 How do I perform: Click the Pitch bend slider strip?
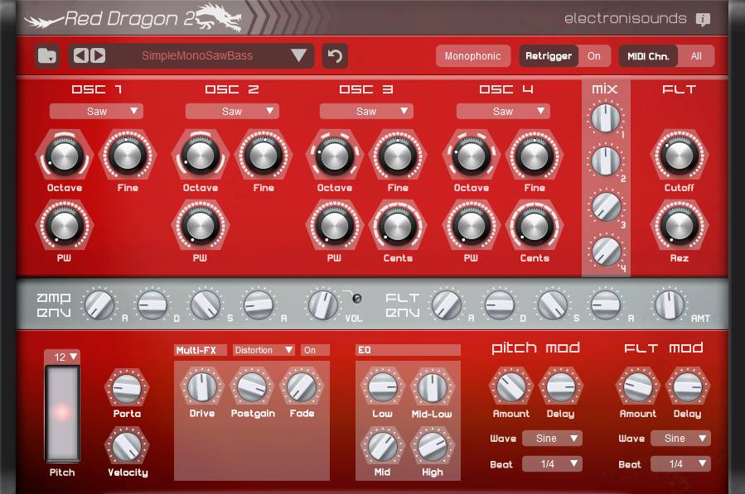(x=62, y=412)
